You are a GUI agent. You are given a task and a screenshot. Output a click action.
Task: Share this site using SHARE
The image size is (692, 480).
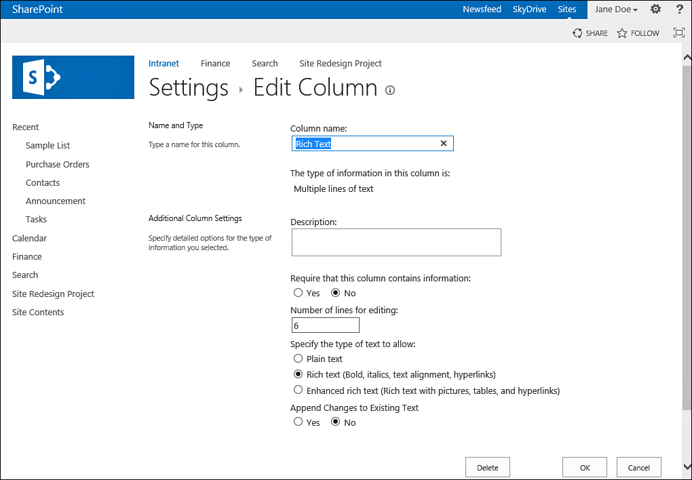[x=590, y=33]
